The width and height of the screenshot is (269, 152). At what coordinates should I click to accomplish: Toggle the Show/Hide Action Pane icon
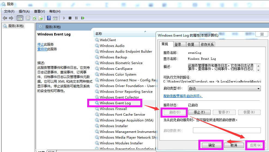55,18
